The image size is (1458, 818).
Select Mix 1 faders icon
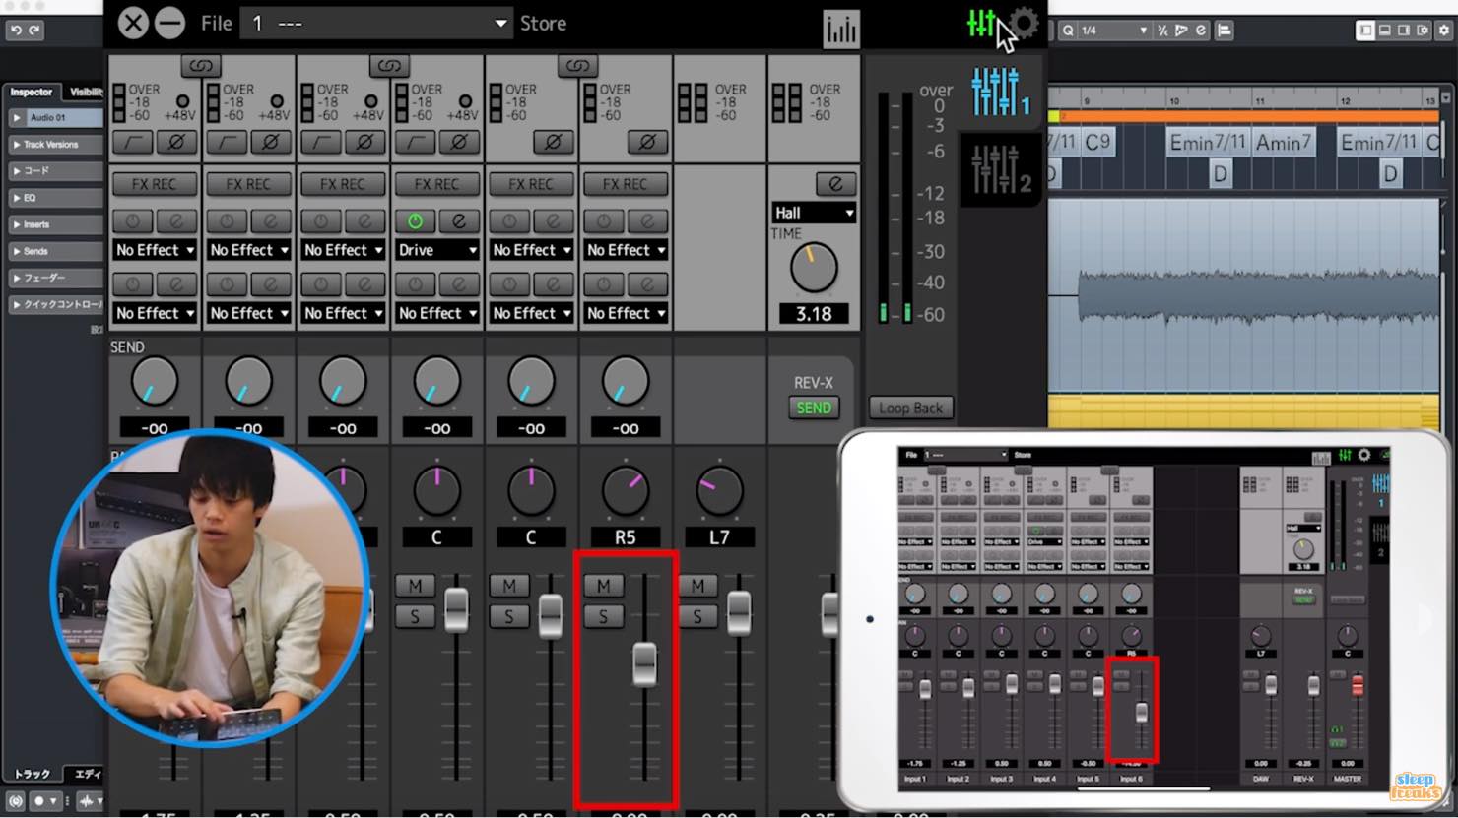pos(1000,92)
